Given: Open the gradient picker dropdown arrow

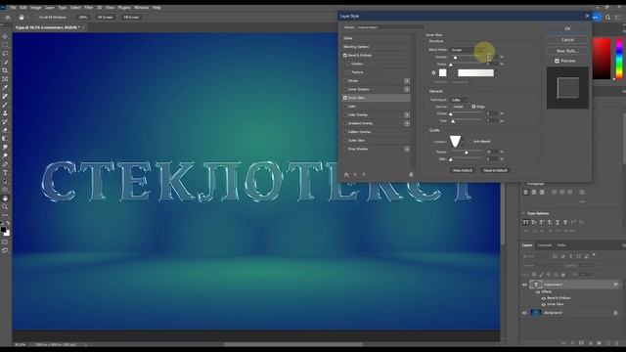Looking at the screenshot, I should pos(496,72).
